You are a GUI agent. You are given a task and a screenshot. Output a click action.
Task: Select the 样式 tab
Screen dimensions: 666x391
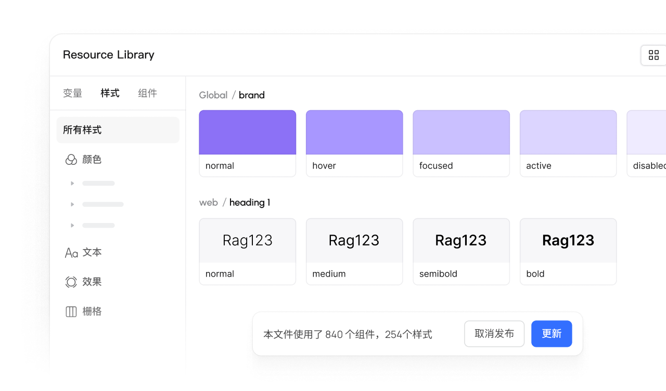[110, 94]
